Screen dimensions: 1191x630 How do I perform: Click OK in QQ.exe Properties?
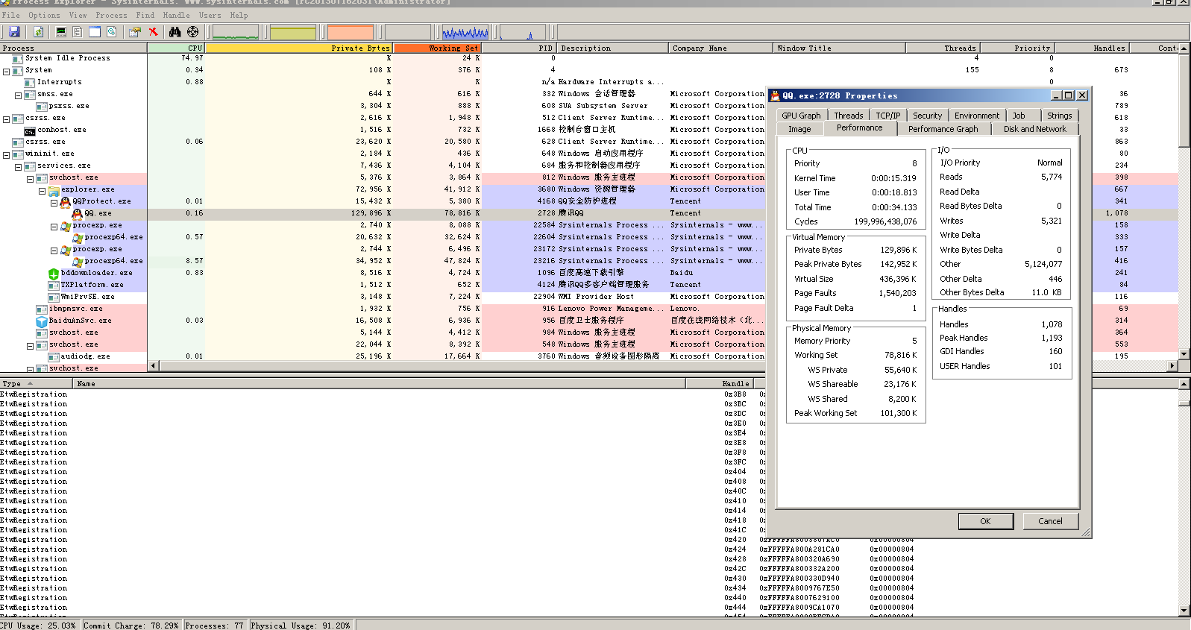(x=985, y=521)
